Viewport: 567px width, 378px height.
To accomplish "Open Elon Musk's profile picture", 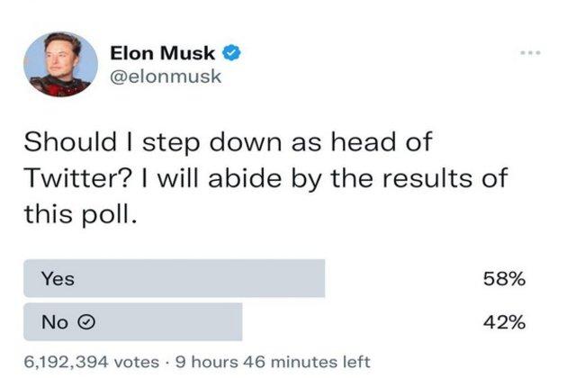I will tap(60, 64).
